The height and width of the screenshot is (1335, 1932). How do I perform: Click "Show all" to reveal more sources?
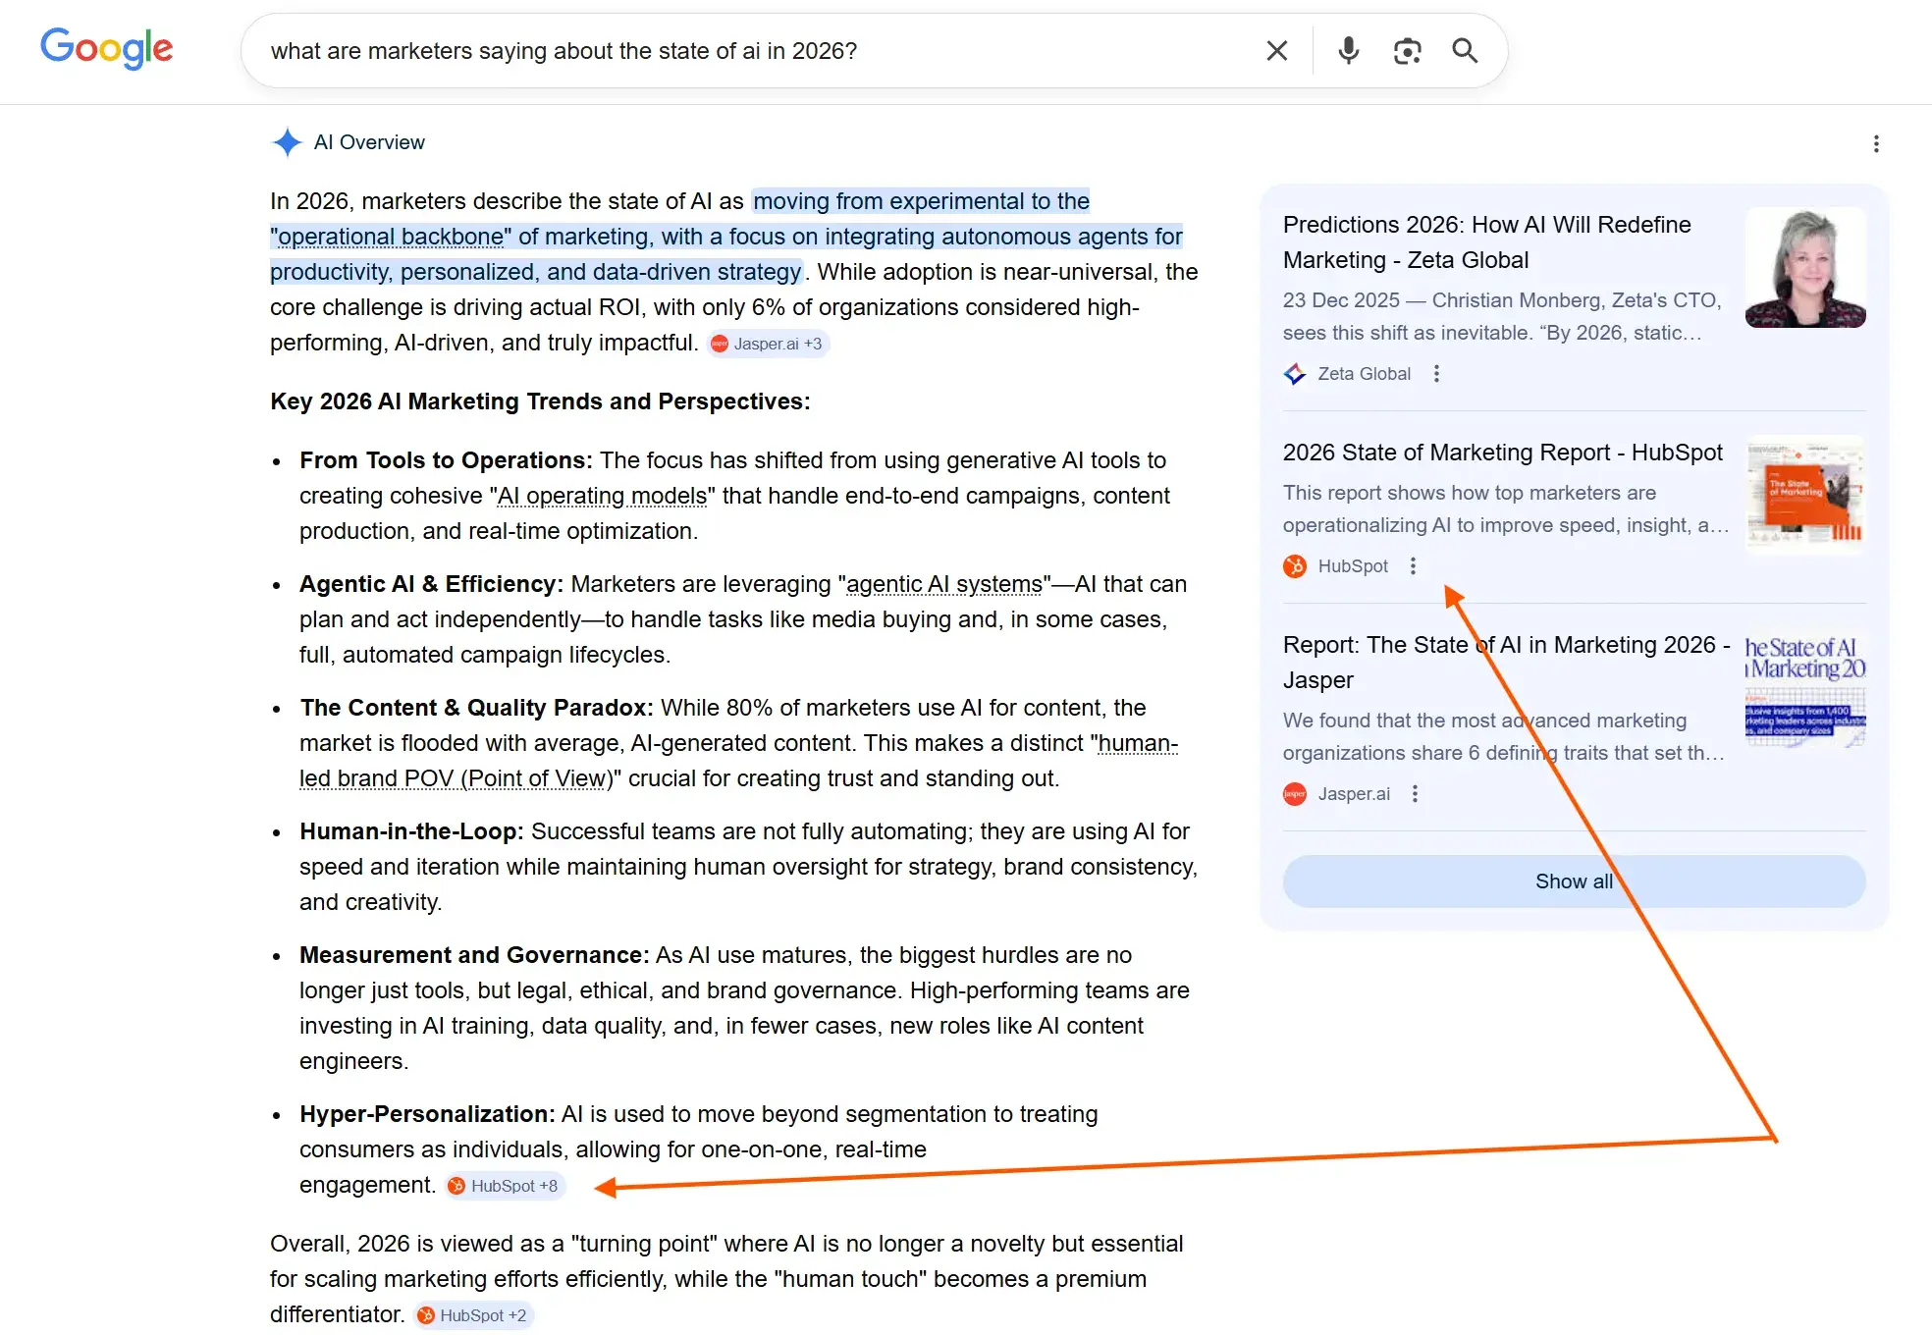(x=1573, y=881)
